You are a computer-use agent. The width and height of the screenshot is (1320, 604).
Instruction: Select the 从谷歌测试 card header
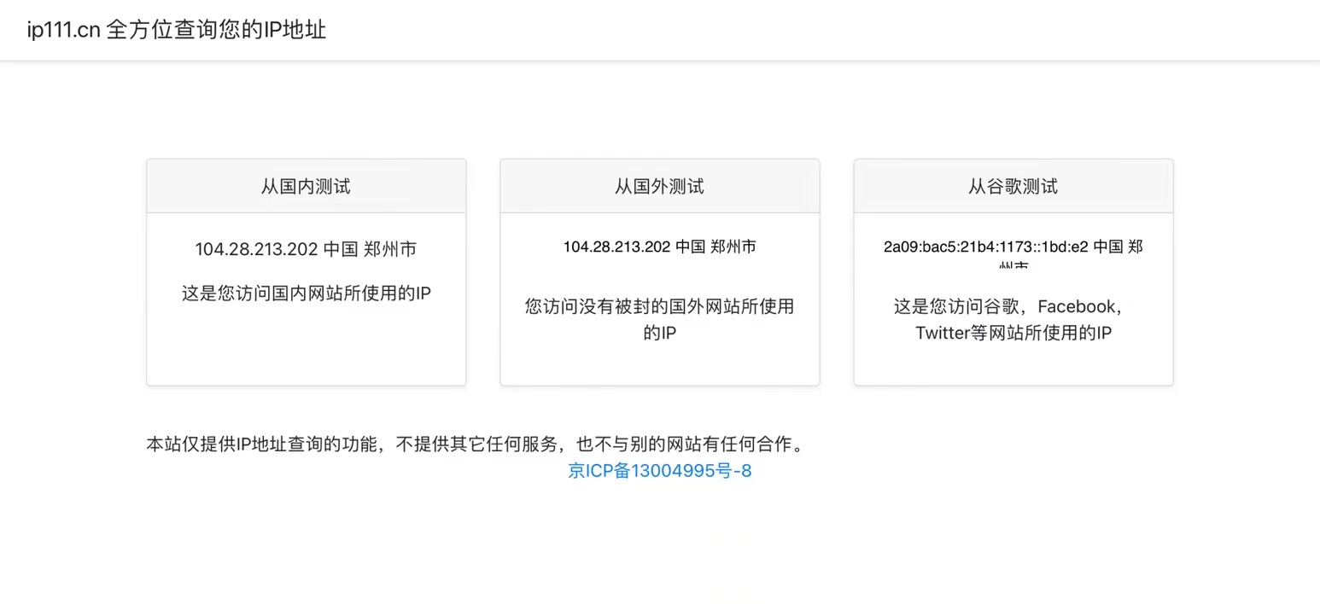pyautogui.click(x=1013, y=186)
